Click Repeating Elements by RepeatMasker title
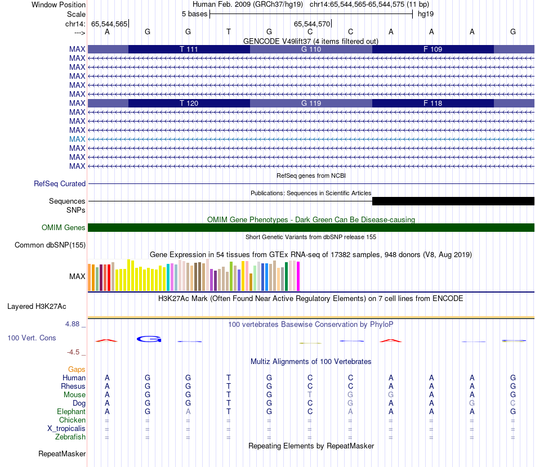The image size is (535, 467). (311, 446)
